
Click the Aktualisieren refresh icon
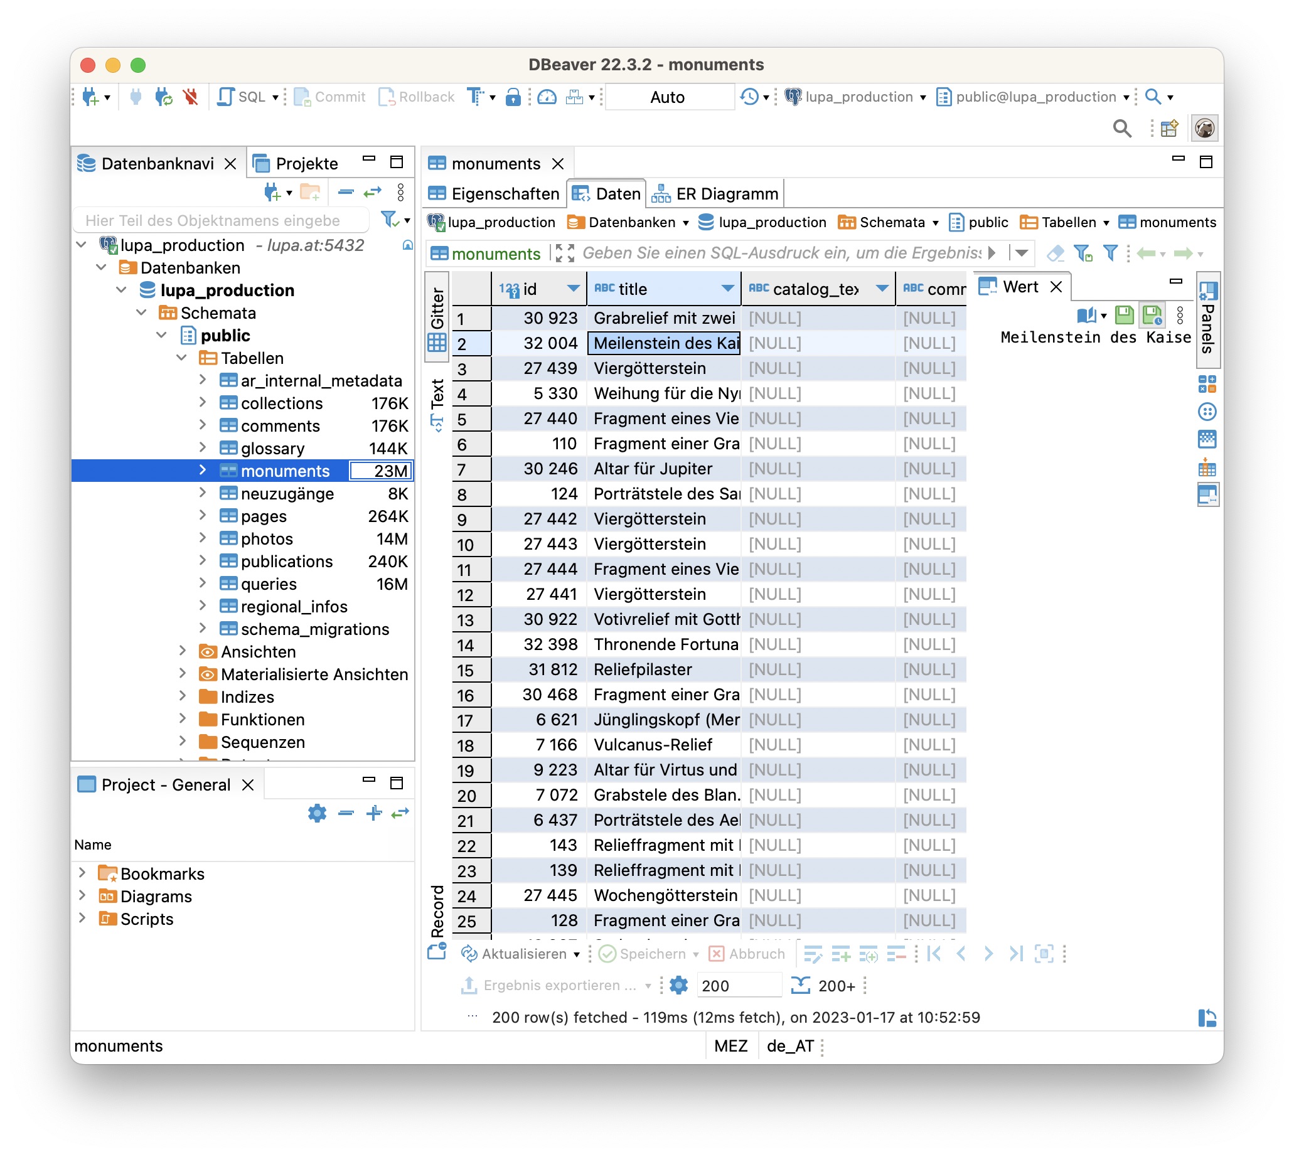(469, 954)
